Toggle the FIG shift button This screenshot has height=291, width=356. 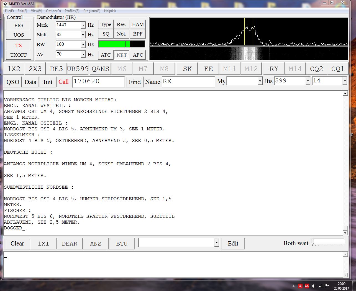click(x=19, y=26)
